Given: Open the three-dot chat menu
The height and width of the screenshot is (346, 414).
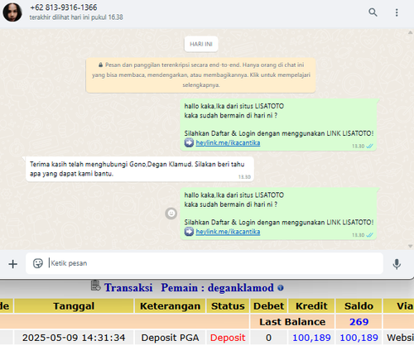Looking at the screenshot, I should (x=397, y=12).
